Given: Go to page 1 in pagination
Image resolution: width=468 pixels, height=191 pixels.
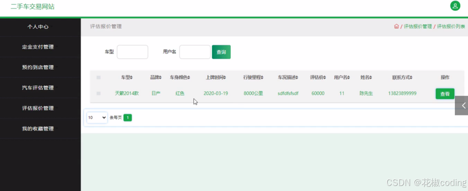Looking at the screenshot, I should [128, 117].
